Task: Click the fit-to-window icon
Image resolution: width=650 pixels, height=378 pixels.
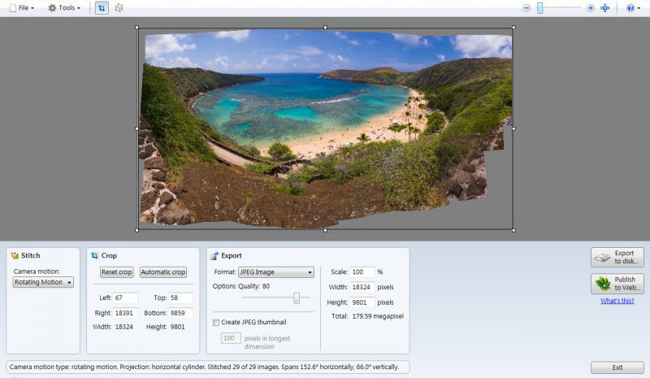Action: click(605, 8)
